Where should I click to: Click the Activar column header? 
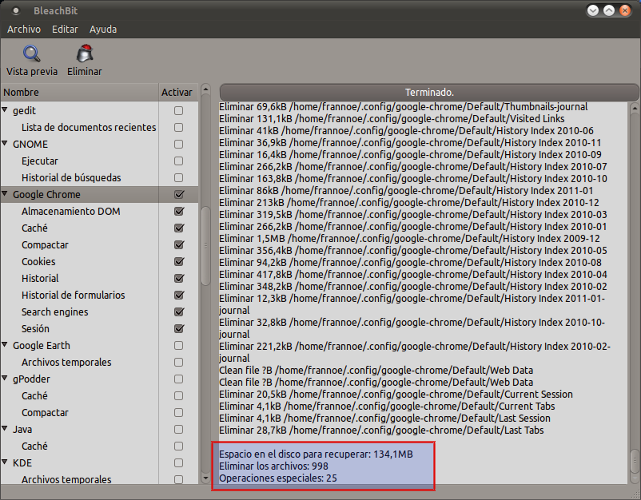tap(178, 93)
